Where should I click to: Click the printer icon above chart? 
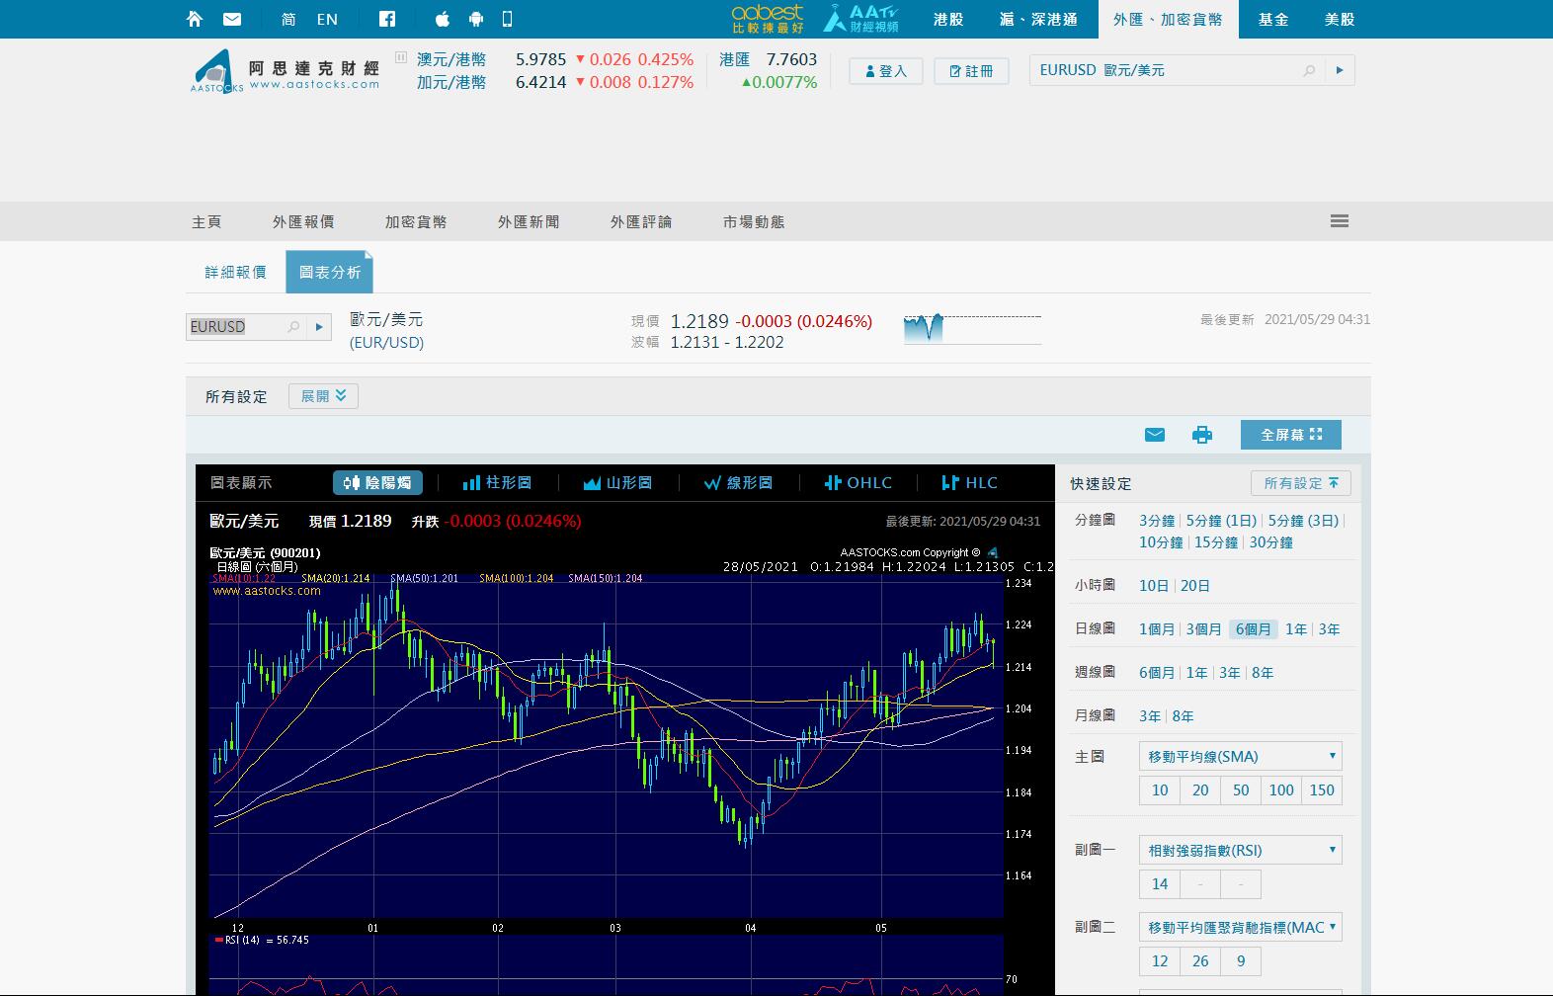coord(1201,435)
